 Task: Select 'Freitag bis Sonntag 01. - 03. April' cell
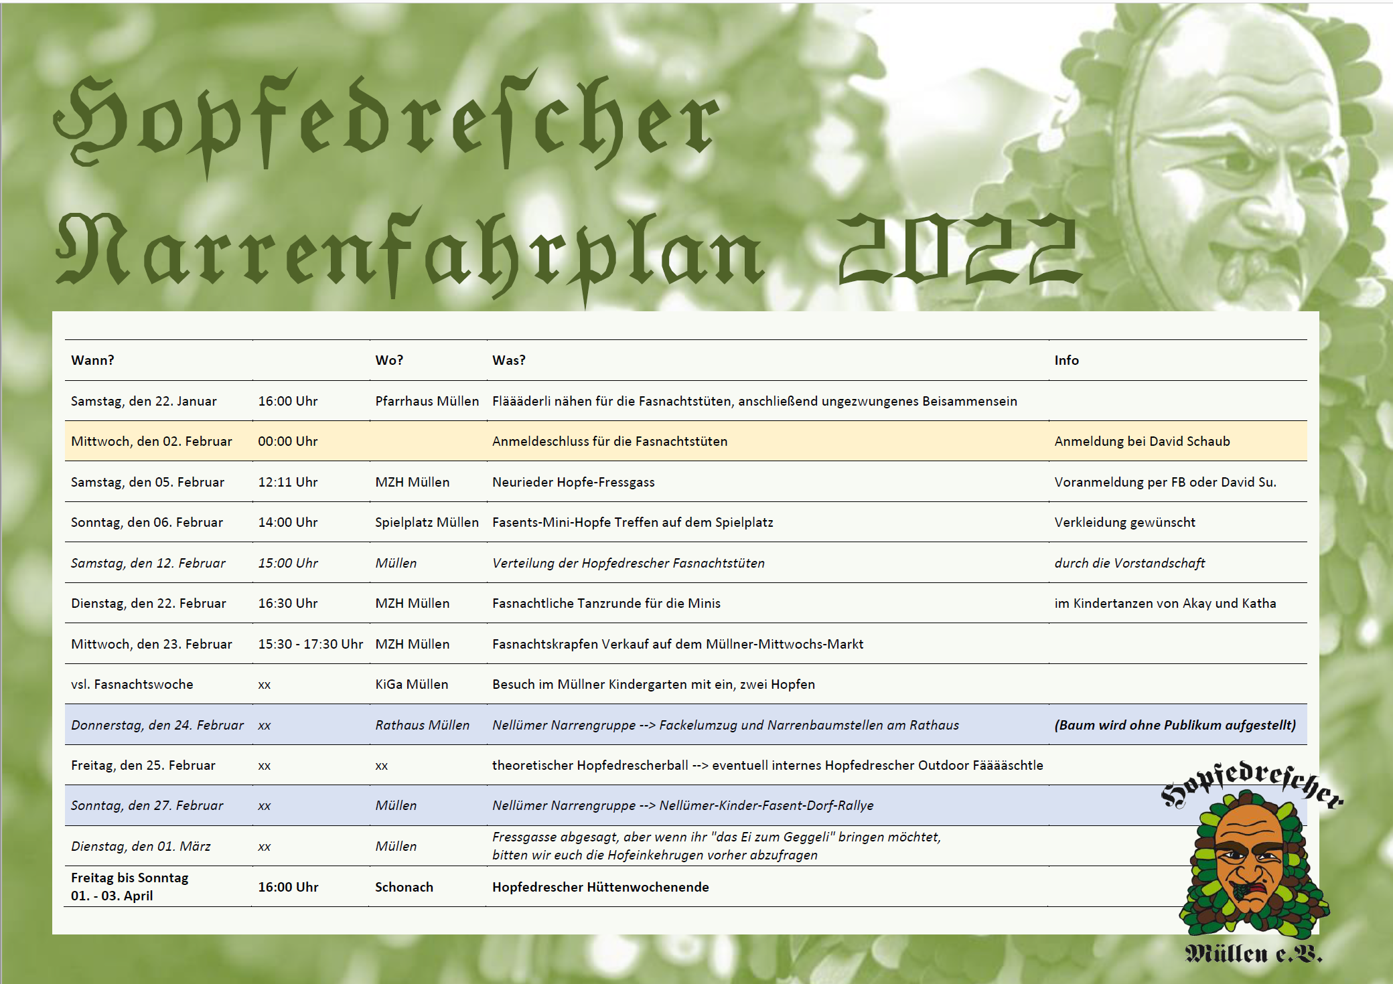point(129,886)
